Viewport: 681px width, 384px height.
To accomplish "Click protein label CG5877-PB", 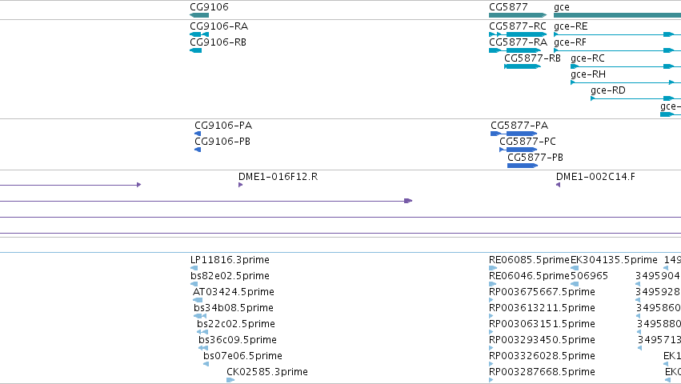I will tap(535, 158).
